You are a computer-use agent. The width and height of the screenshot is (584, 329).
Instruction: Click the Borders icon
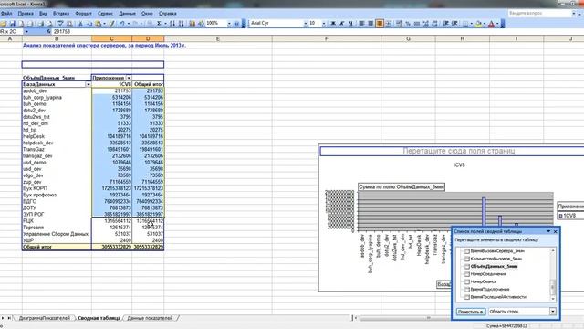click(465, 24)
